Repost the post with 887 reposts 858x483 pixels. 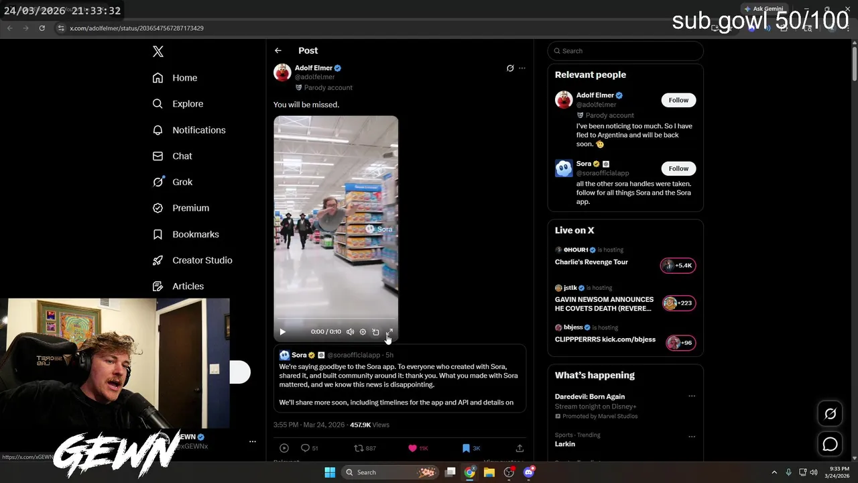point(365,448)
